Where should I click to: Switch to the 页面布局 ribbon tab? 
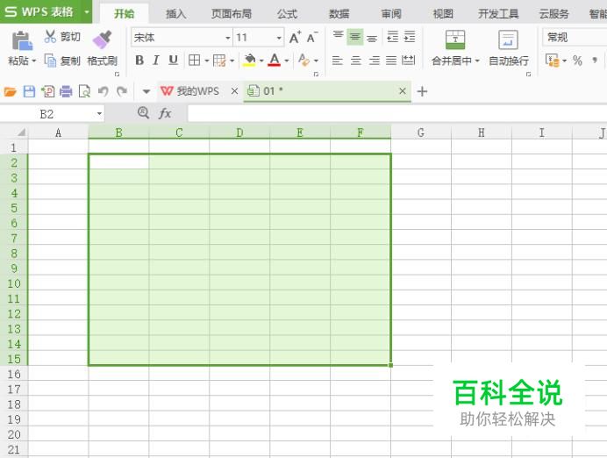232,14
